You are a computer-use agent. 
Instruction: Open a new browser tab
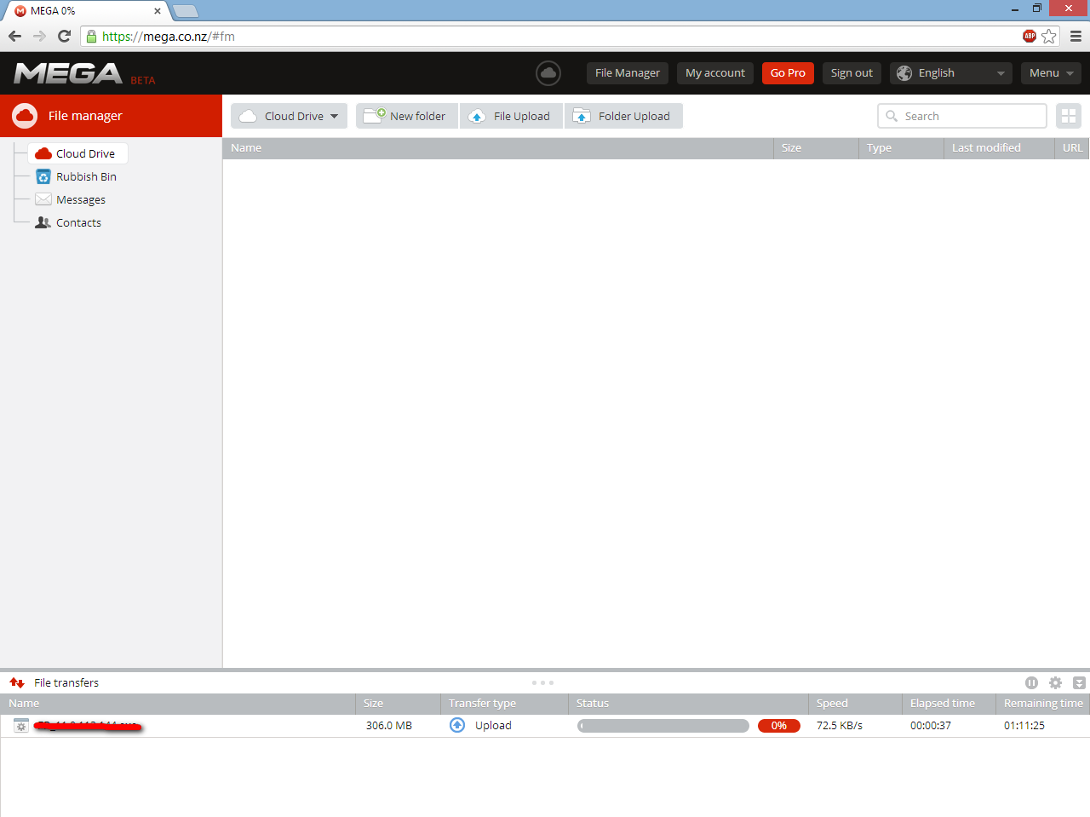[186, 11]
